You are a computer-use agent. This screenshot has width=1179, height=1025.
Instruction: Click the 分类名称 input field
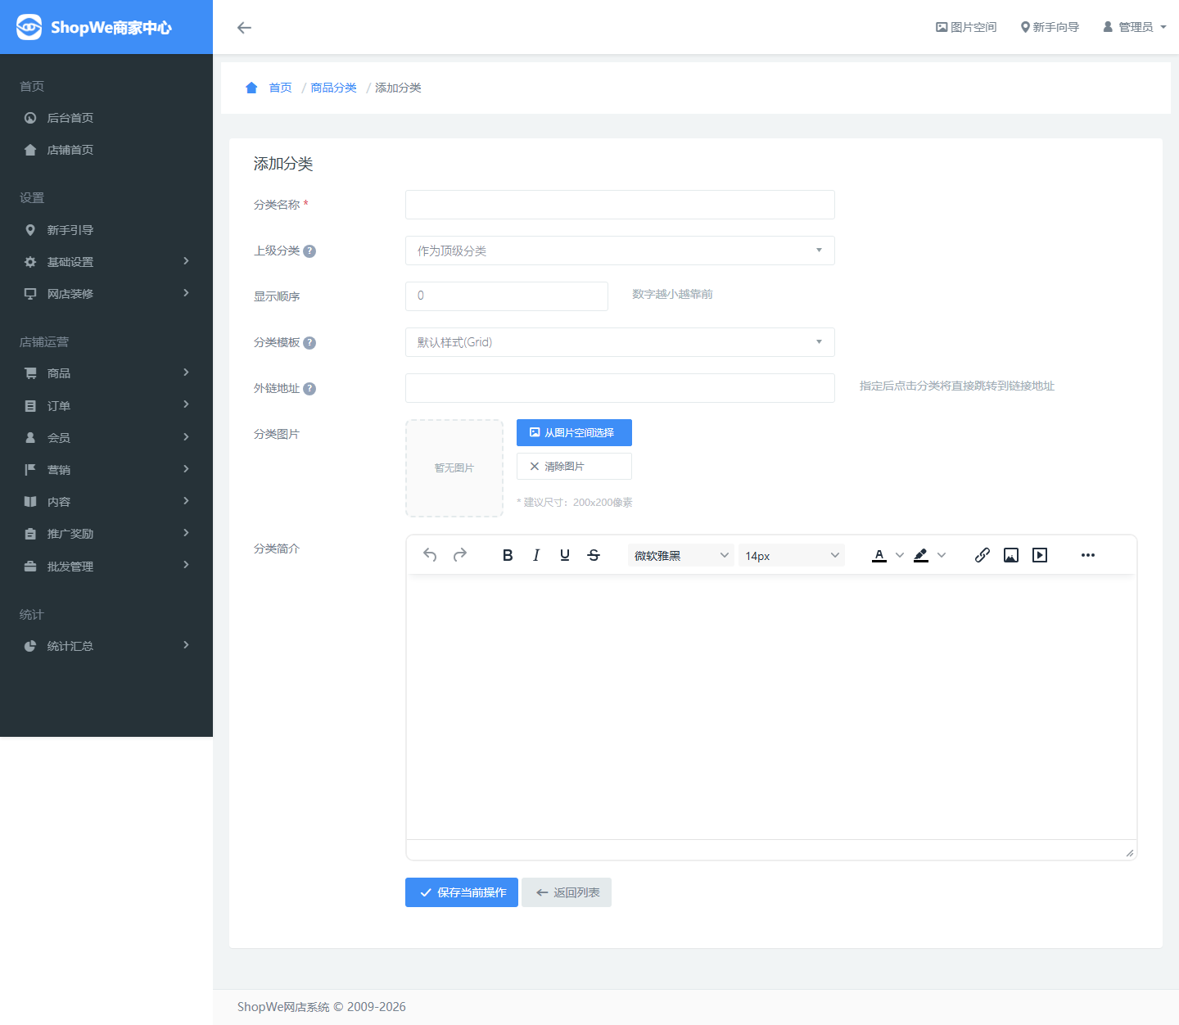pos(620,205)
